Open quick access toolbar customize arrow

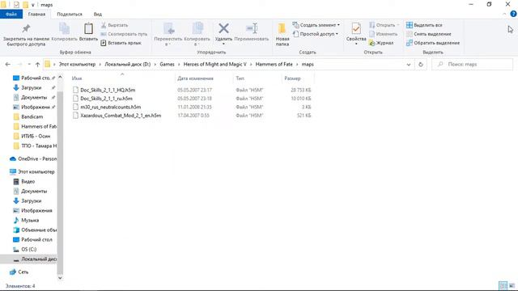point(32,5)
